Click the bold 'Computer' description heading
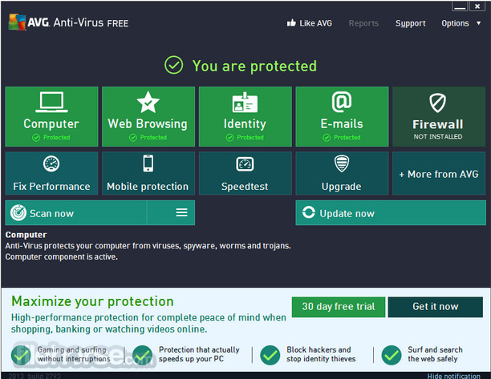 26,235
